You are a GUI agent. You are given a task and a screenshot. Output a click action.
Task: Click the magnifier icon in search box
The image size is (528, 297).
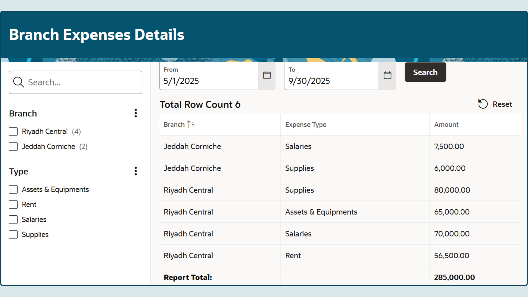click(18, 82)
